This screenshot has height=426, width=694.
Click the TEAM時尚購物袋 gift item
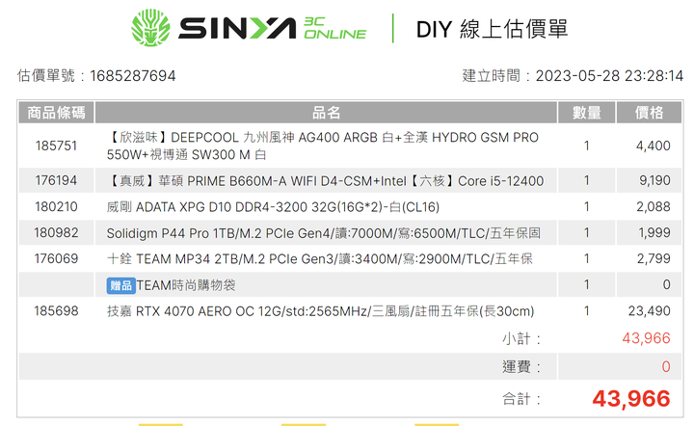[185, 285]
